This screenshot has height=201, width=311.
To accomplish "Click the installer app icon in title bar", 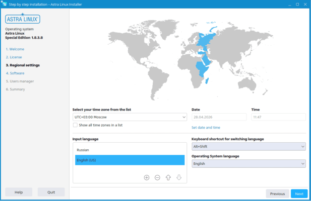I will pos(4,4).
